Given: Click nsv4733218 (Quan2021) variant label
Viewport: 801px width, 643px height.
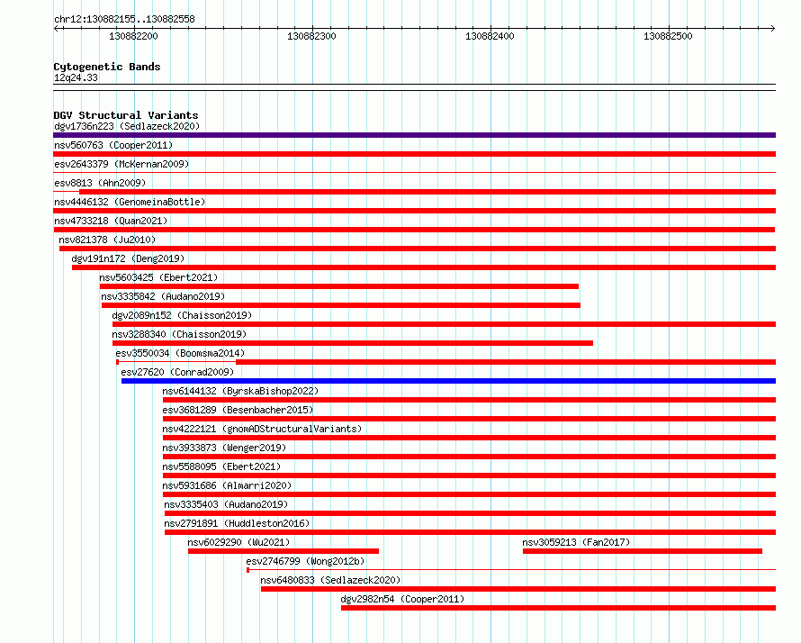Looking at the screenshot, I should (x=111, y=221).
